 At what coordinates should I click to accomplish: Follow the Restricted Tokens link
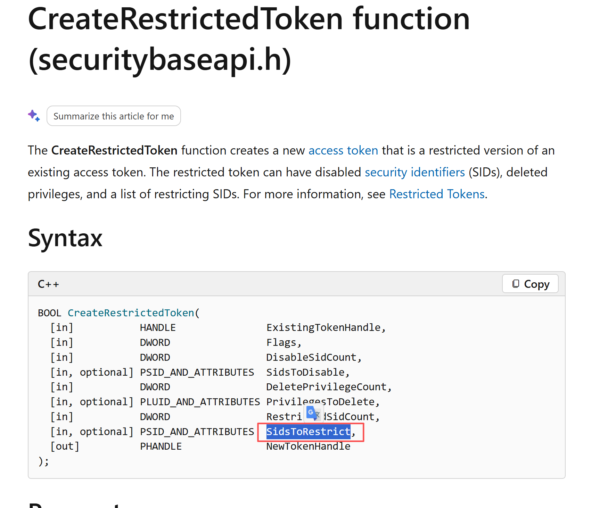[x=437, y=194]
